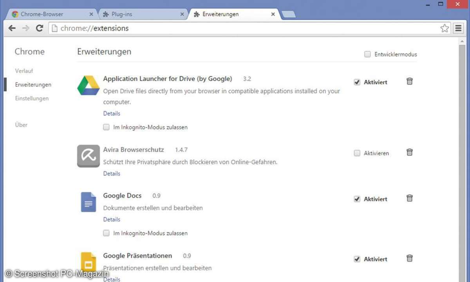Select Erweiterungen in the sidebar
Viewport: 470px width, 282px height.
click(x=33, y=85)
